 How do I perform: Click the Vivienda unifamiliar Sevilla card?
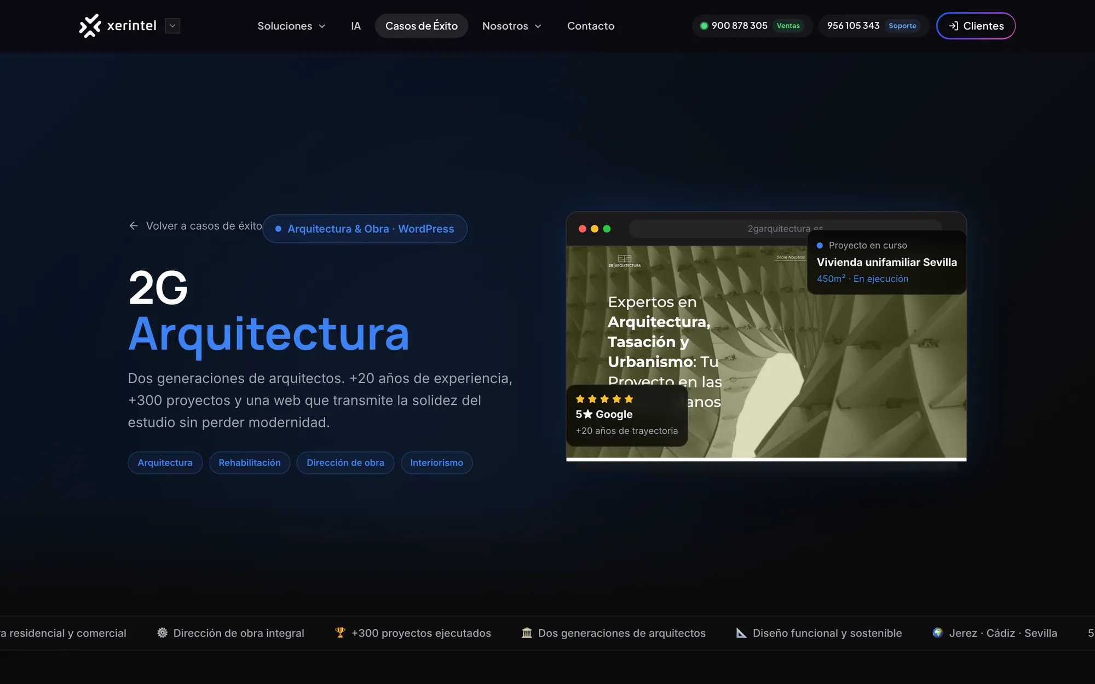coord(887,262)
